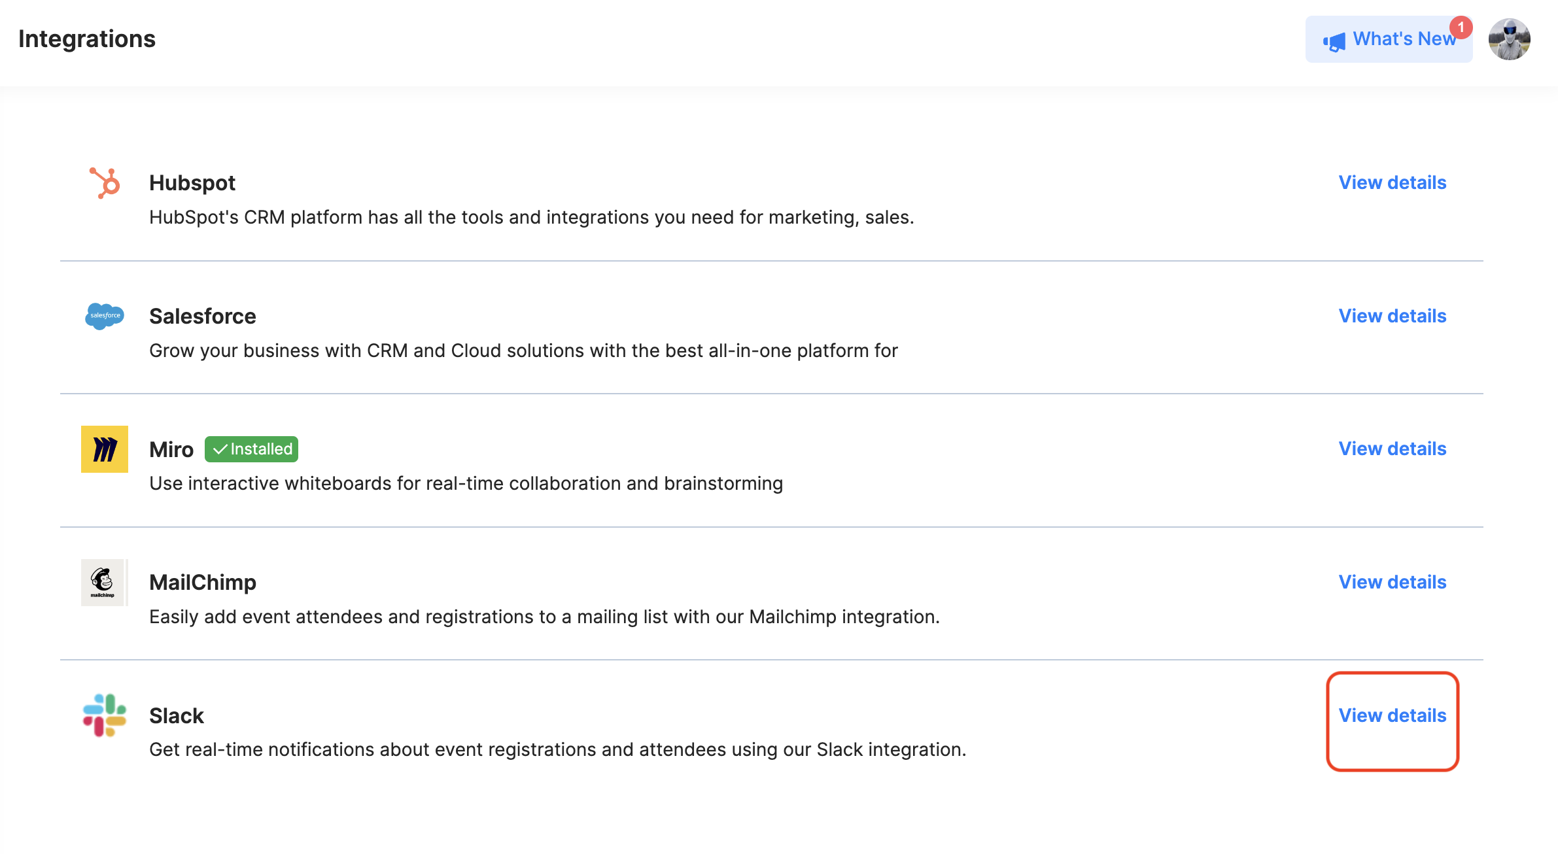This screenshot has width=1558, height=854.
Task: Select the Integrations page heading
Action: pos(88,39)
